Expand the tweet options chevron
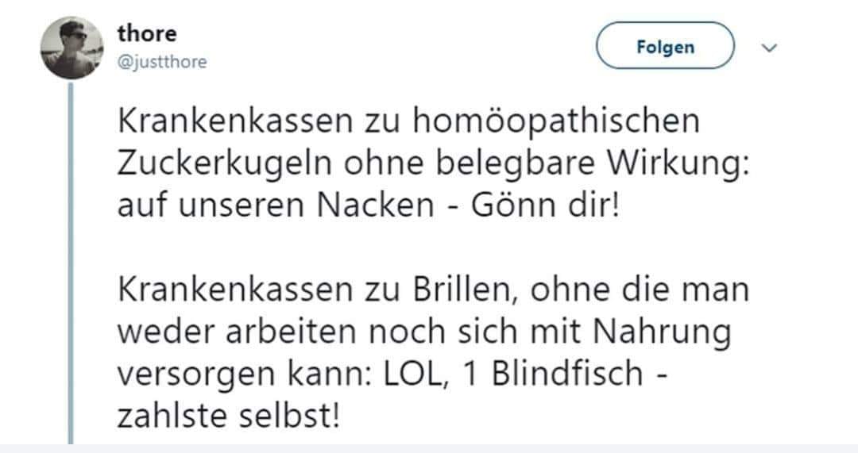Screen dimensions: 858x453 coord(768,48)
